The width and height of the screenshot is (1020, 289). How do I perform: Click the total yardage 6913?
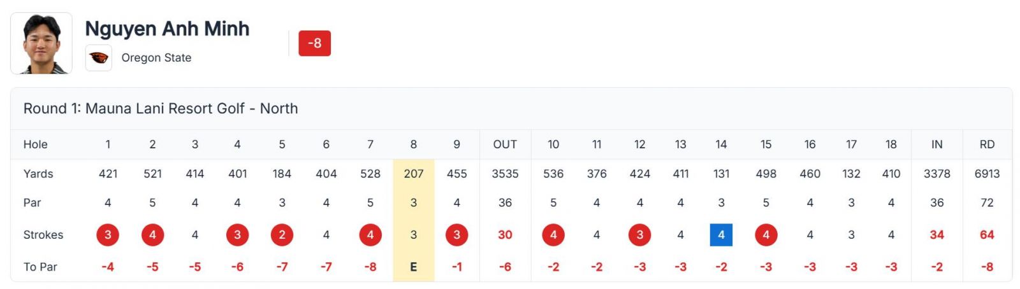click(987, 174)
